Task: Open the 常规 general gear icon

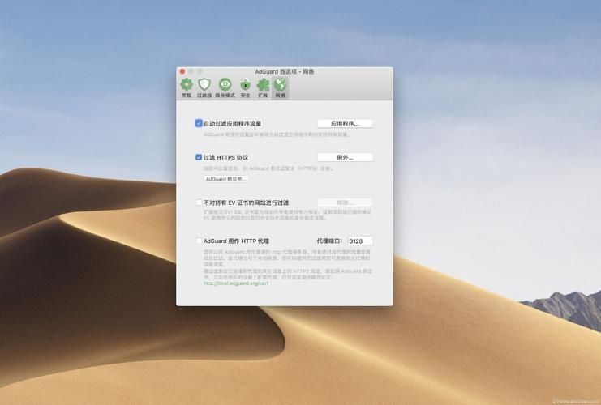Action: click(187, 87)
